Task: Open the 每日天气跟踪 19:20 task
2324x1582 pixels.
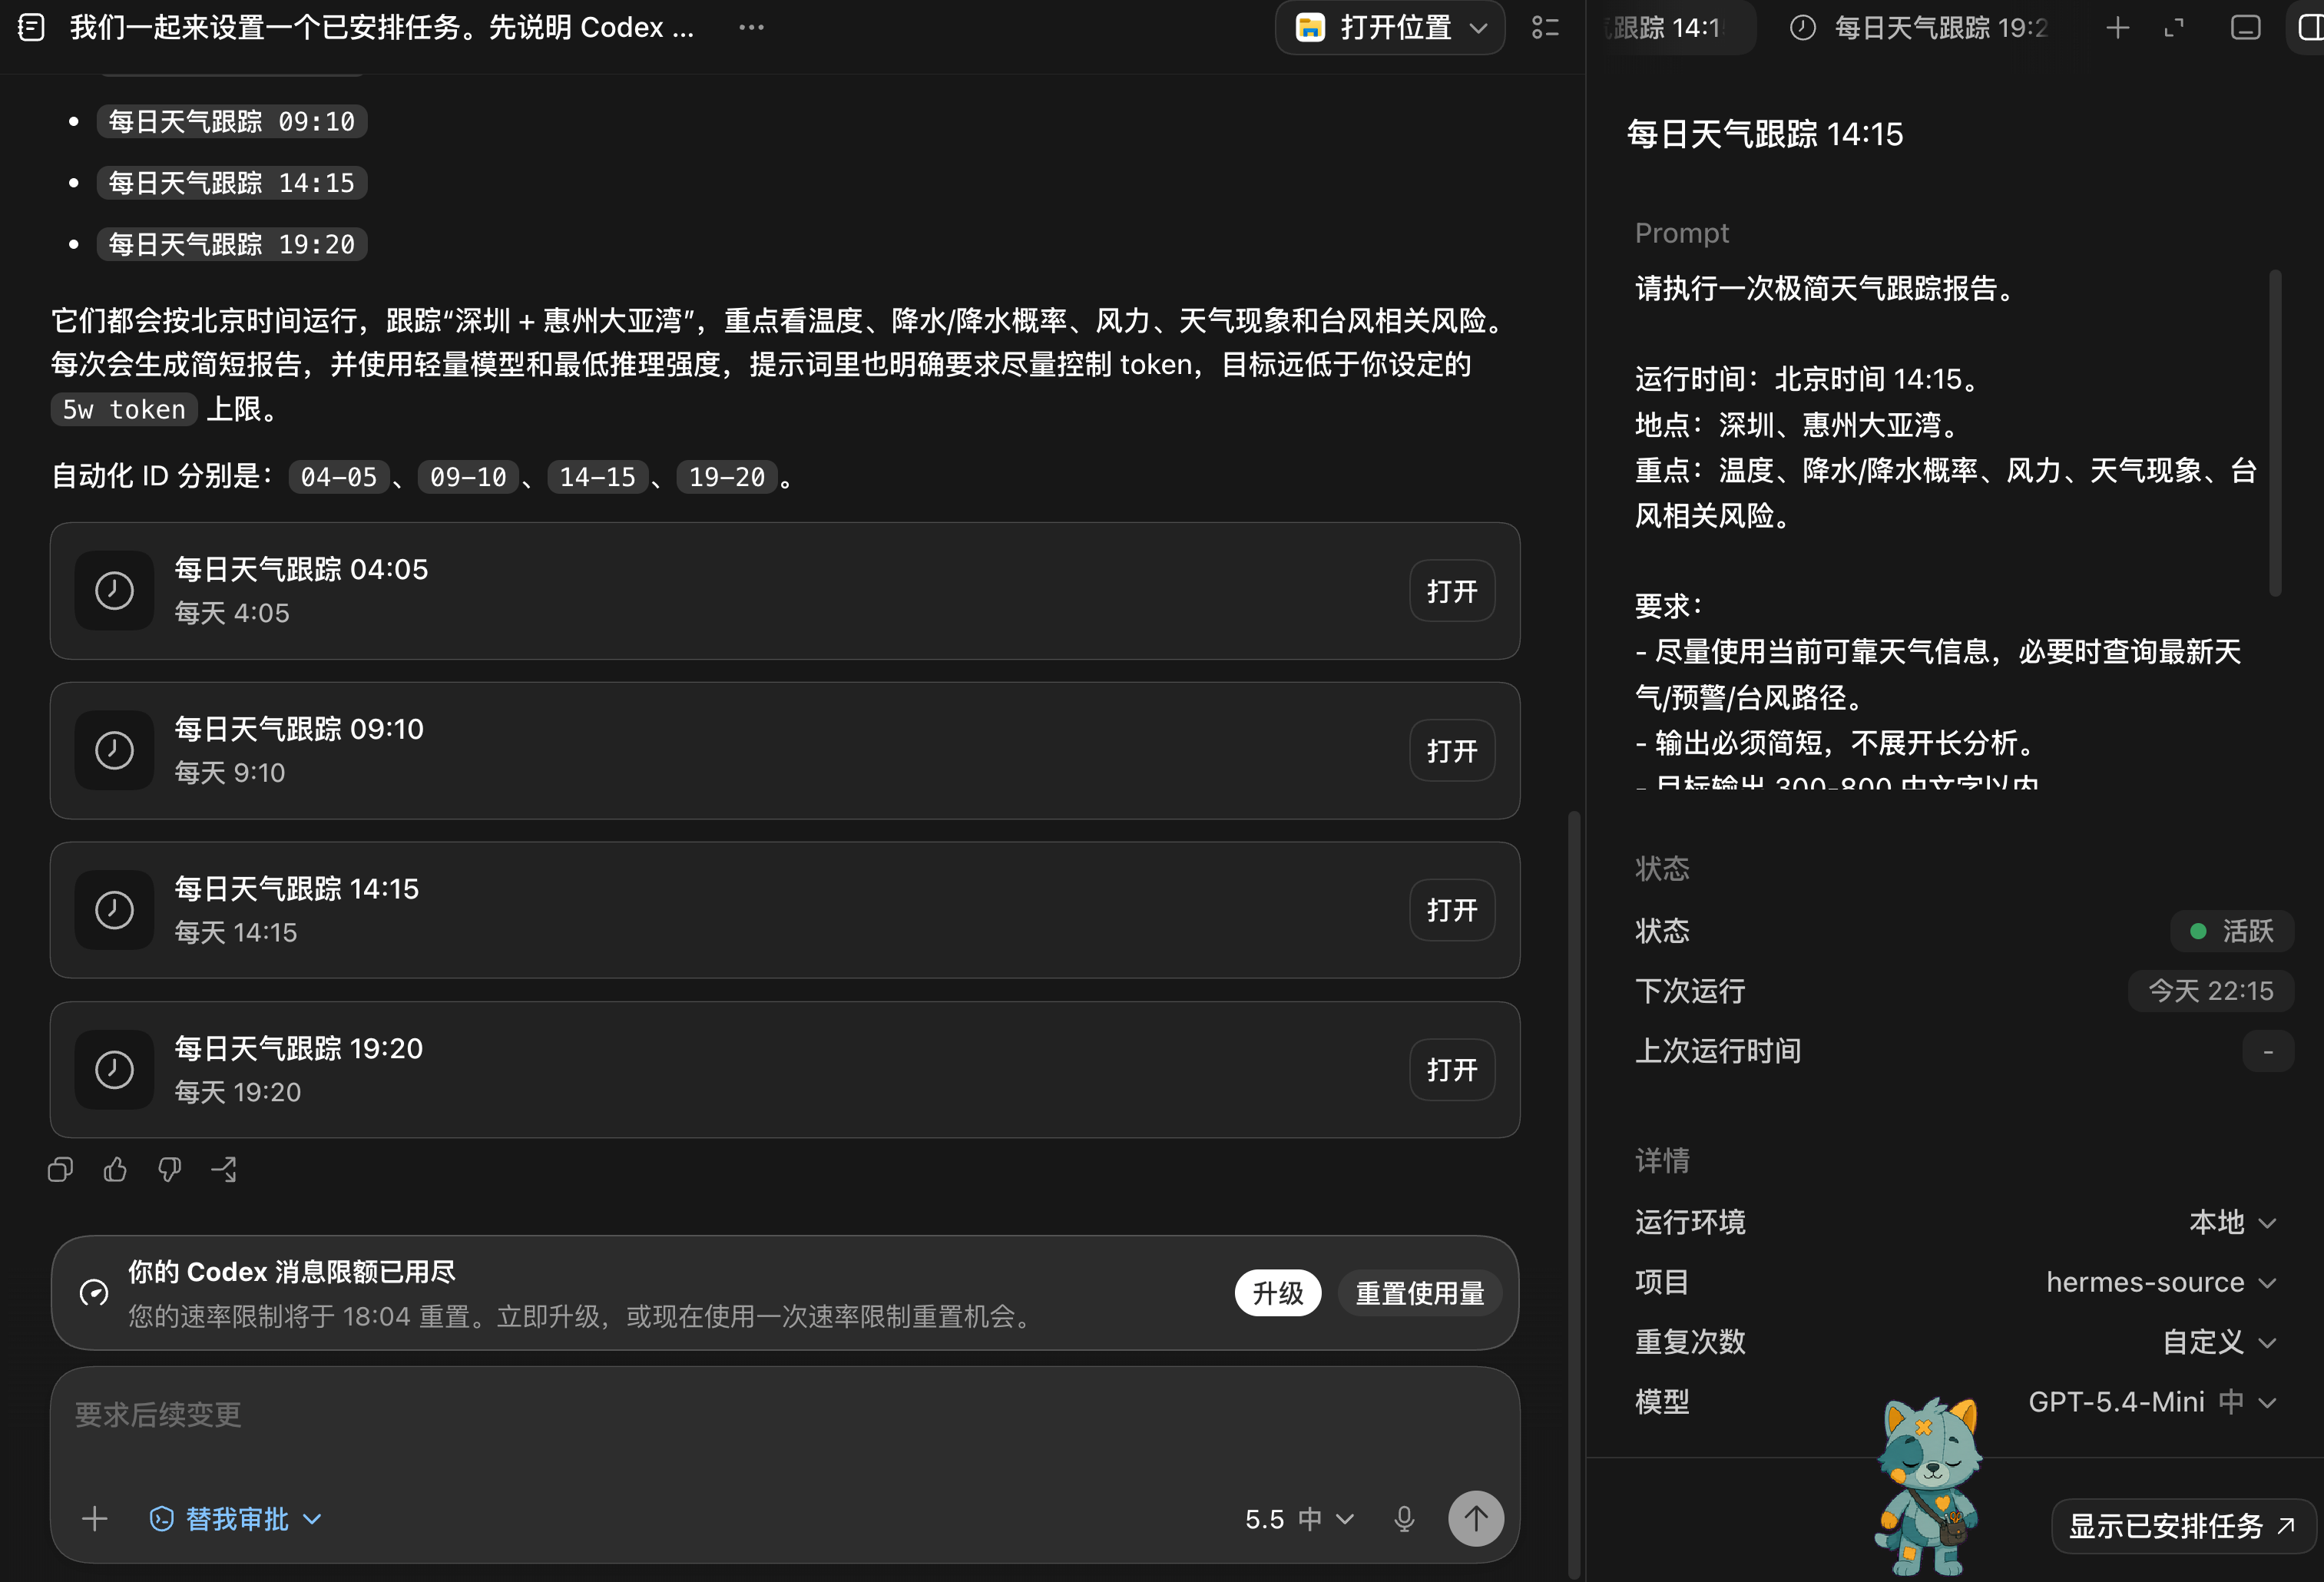Action: click(x=1452, y=1070)
